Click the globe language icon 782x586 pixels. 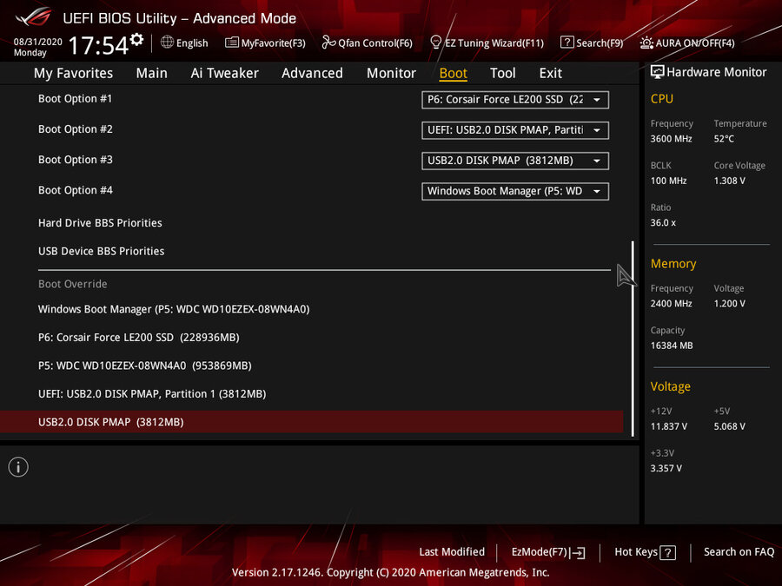[x=167, y=43]
